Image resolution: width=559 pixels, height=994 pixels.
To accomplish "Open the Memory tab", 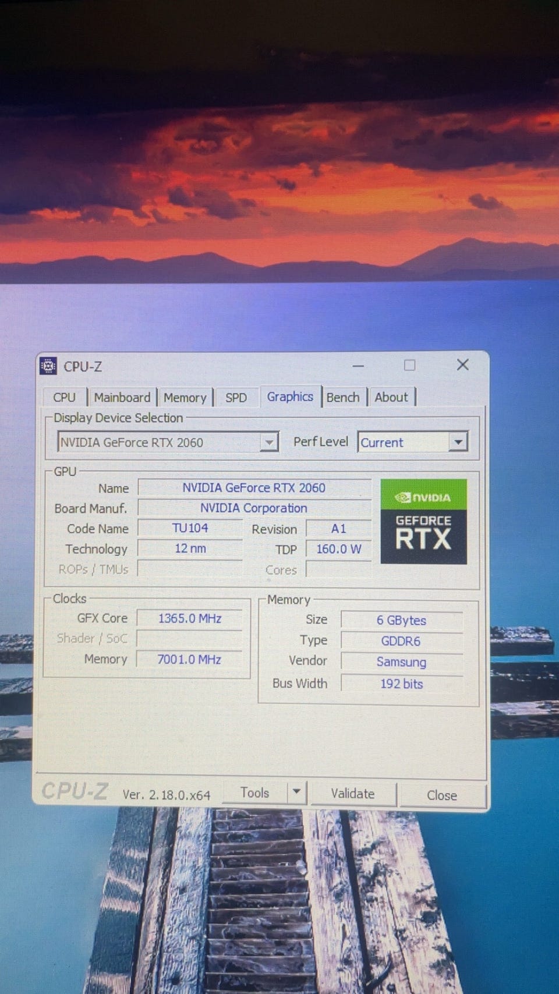I will click(185, 398).
